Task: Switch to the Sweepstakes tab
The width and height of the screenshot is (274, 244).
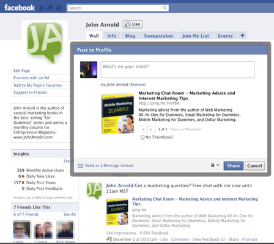Action: [x=158, y=36]
